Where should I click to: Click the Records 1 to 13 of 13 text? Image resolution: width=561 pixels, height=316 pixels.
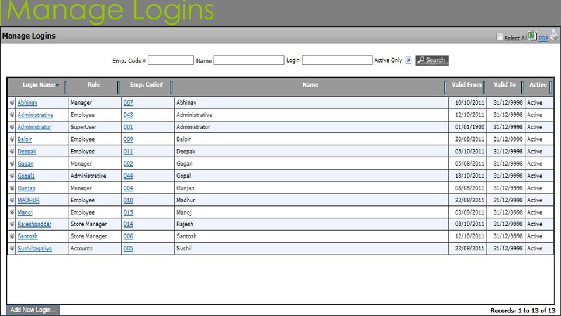pyautogui.click(x=522, y=311)
